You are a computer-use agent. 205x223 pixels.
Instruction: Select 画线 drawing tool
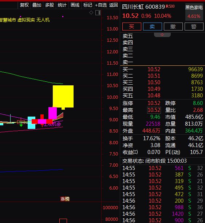tap(75, 5)
